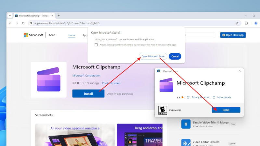
Task: Click the Video Editor Express app icon
Action: (186, 143)
